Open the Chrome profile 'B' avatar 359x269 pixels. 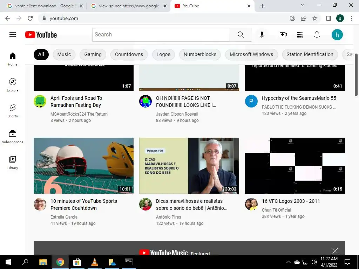(x=340, y=18)
